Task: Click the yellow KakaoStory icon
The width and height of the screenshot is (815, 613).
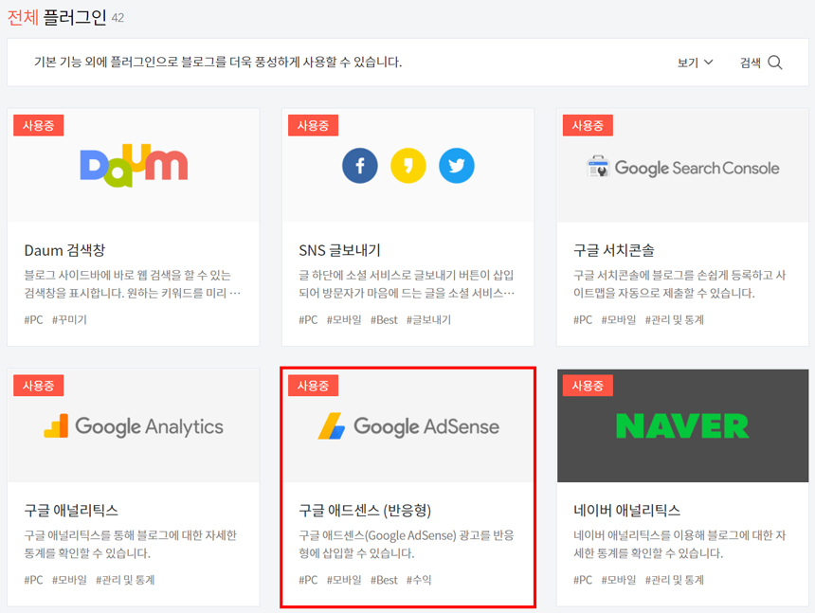Action: click(408, 166)
